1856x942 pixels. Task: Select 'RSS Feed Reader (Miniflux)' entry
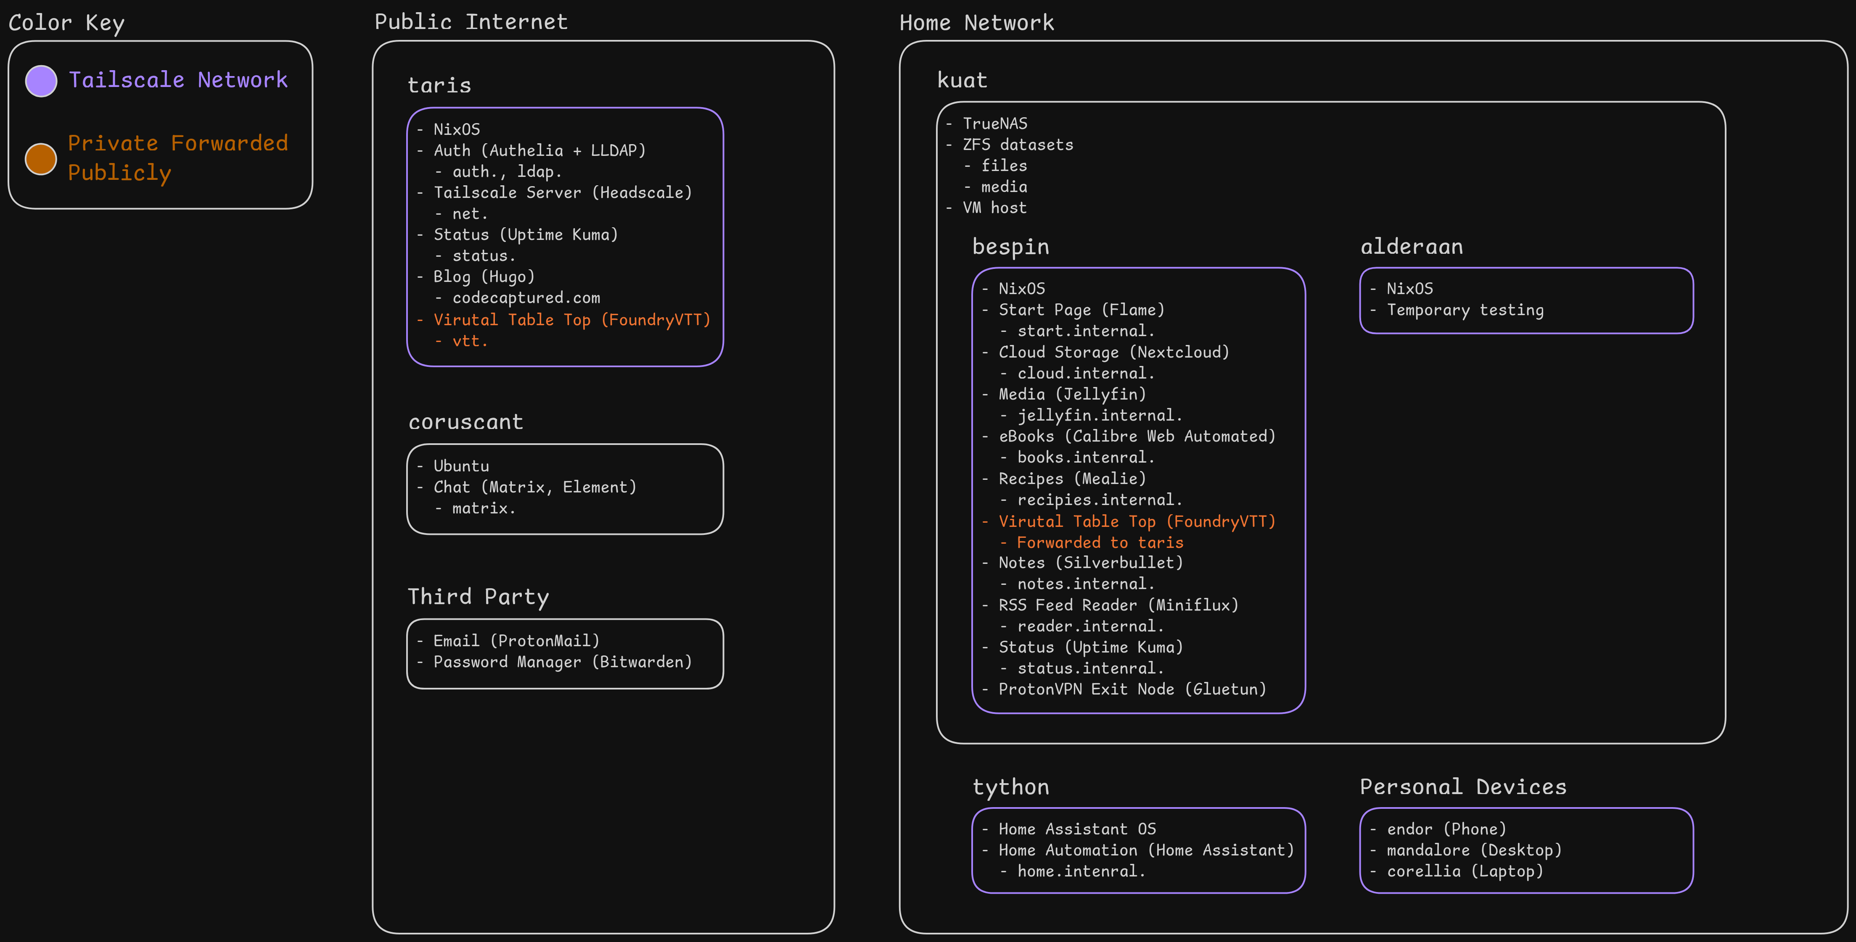click(1118, 605)
